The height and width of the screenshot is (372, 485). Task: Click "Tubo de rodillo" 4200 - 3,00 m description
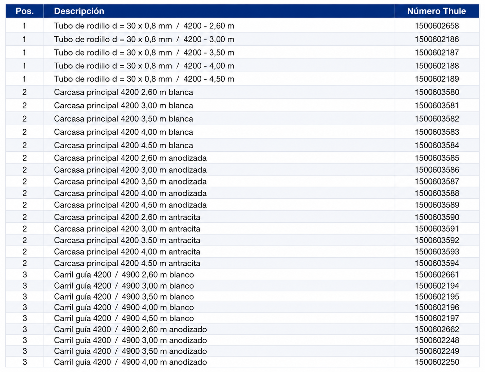pos(144,39)
